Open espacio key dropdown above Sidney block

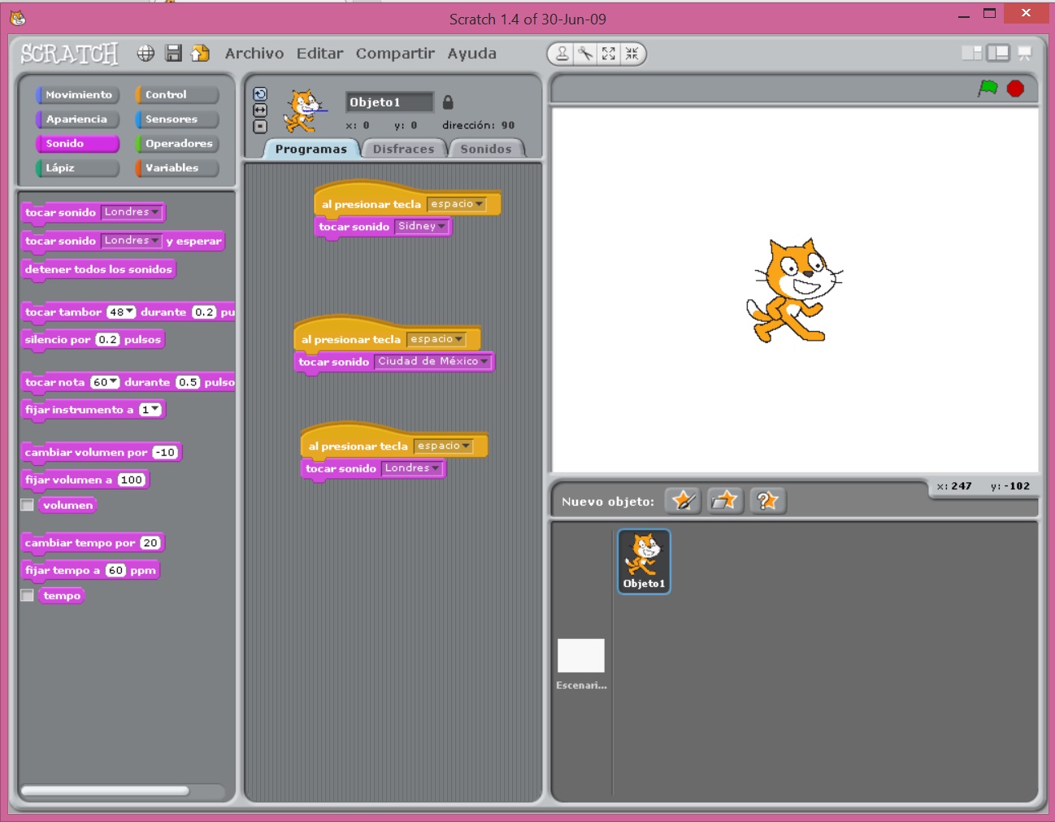tap(457, 204)
